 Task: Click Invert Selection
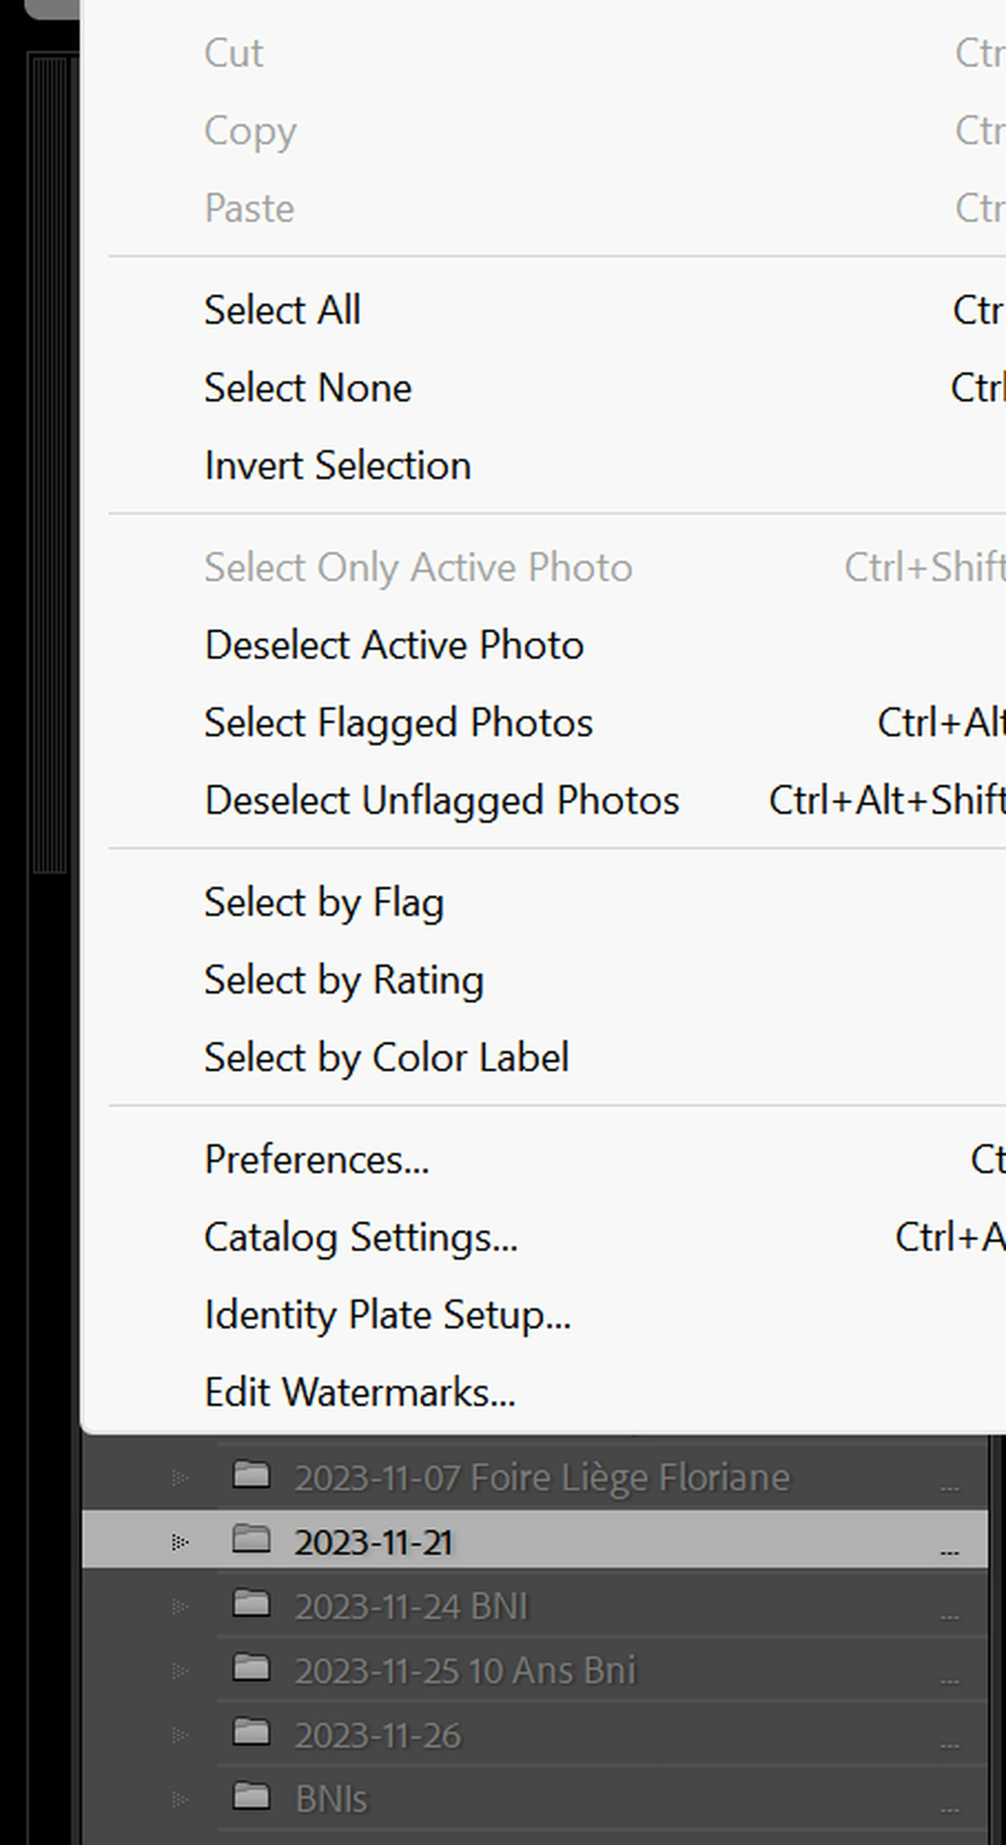click(x=338, y=465)
